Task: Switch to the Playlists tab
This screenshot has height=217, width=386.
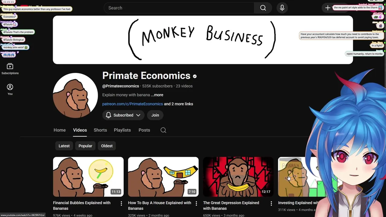Action: 122,130
